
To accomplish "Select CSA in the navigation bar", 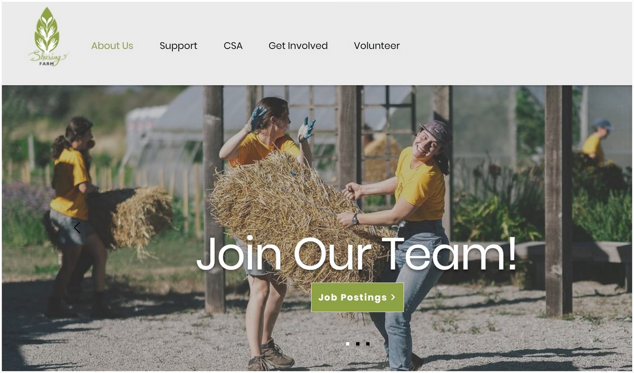I will (233, 46).
